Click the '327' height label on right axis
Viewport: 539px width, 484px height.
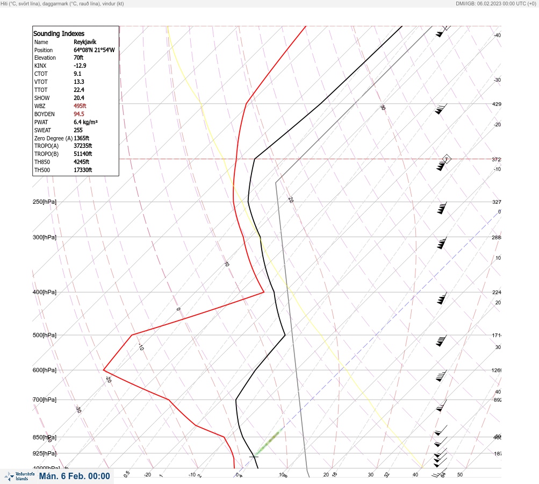[x=497, y=202]
